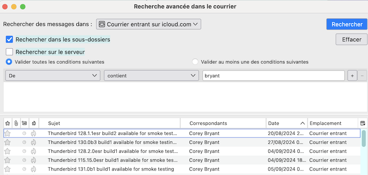Sort results by Correspondants column header
Viewport: 368px width, 175px height.
point(223,123)
